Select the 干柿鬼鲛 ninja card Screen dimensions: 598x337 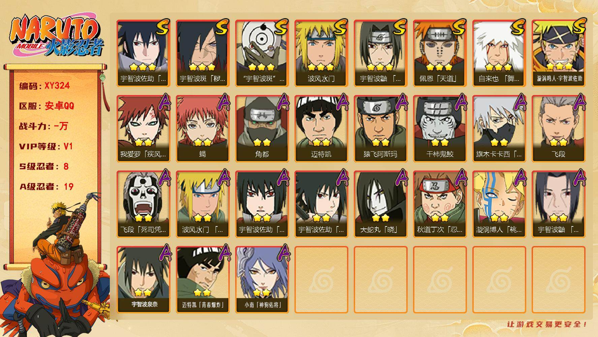point(440,129)
